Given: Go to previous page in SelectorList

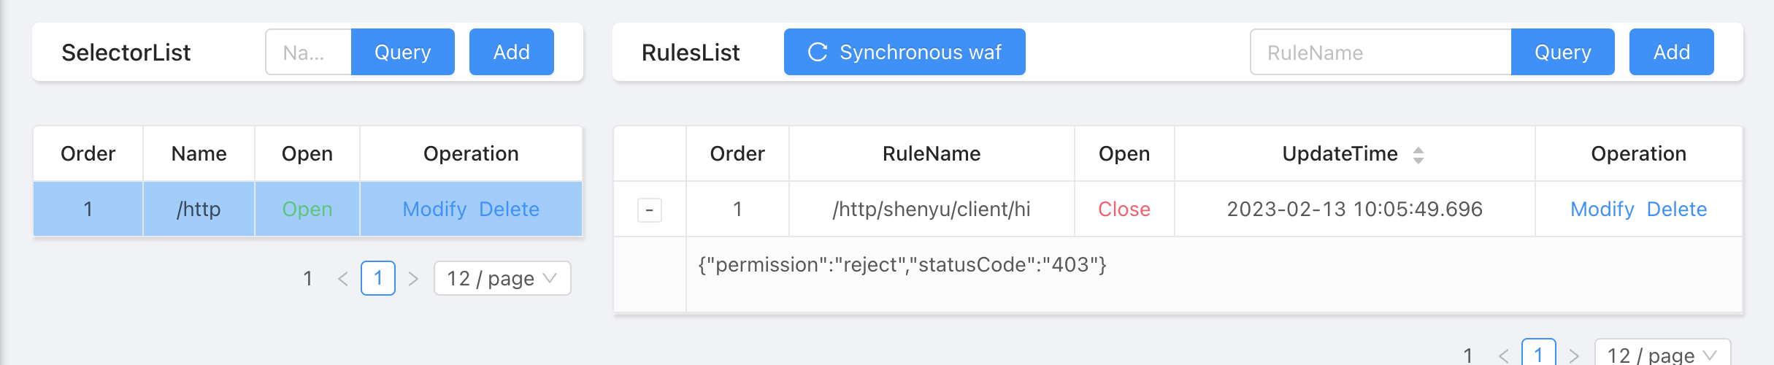Looking at the screenshot, I should pyautogui.click(x=343, y=279).
